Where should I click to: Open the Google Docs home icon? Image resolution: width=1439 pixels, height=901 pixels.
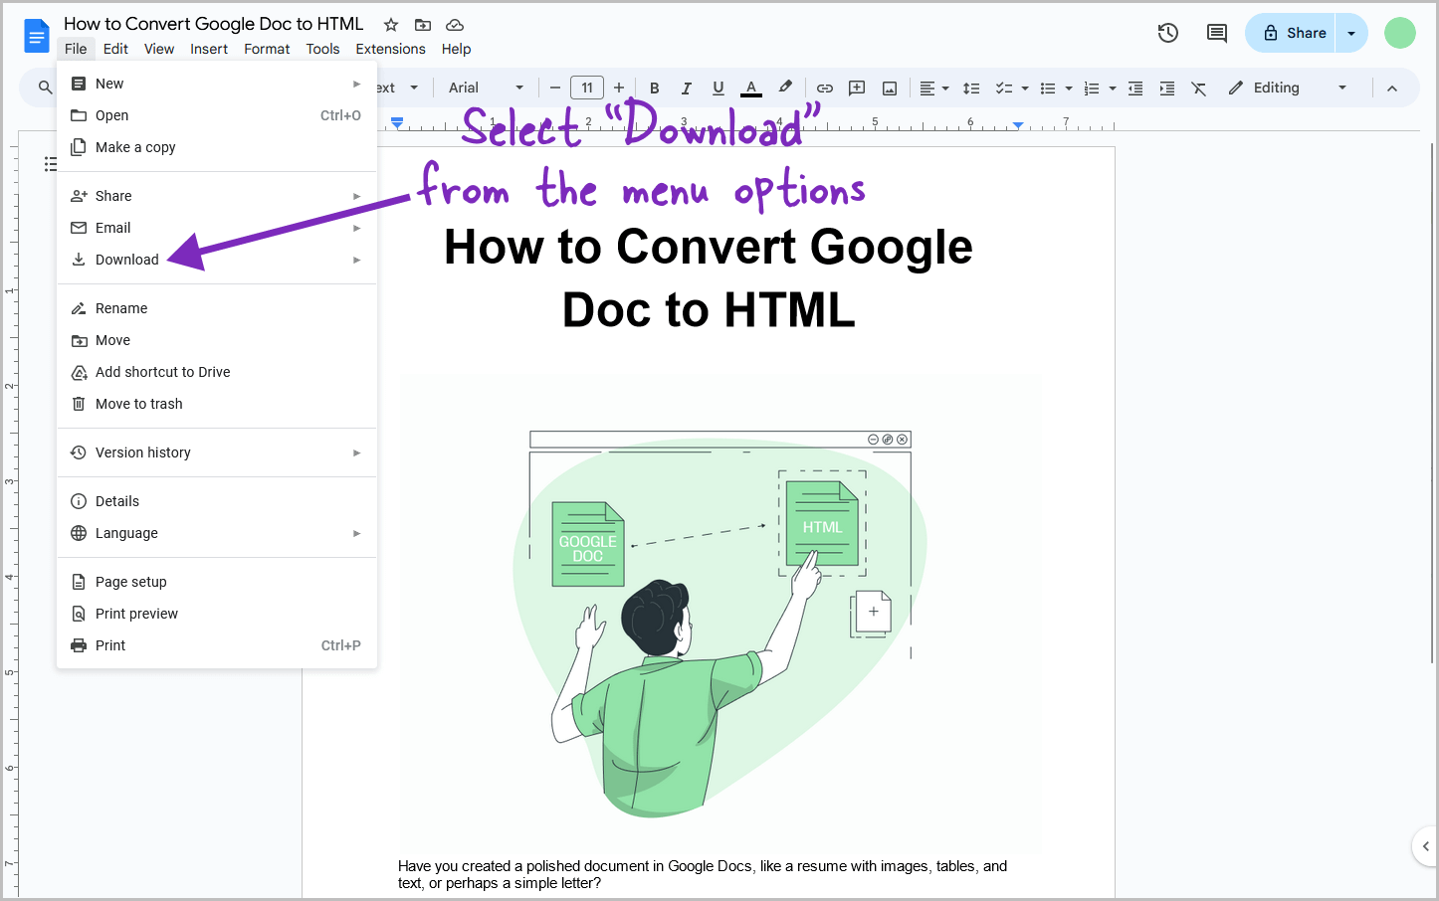pos(37,37)
